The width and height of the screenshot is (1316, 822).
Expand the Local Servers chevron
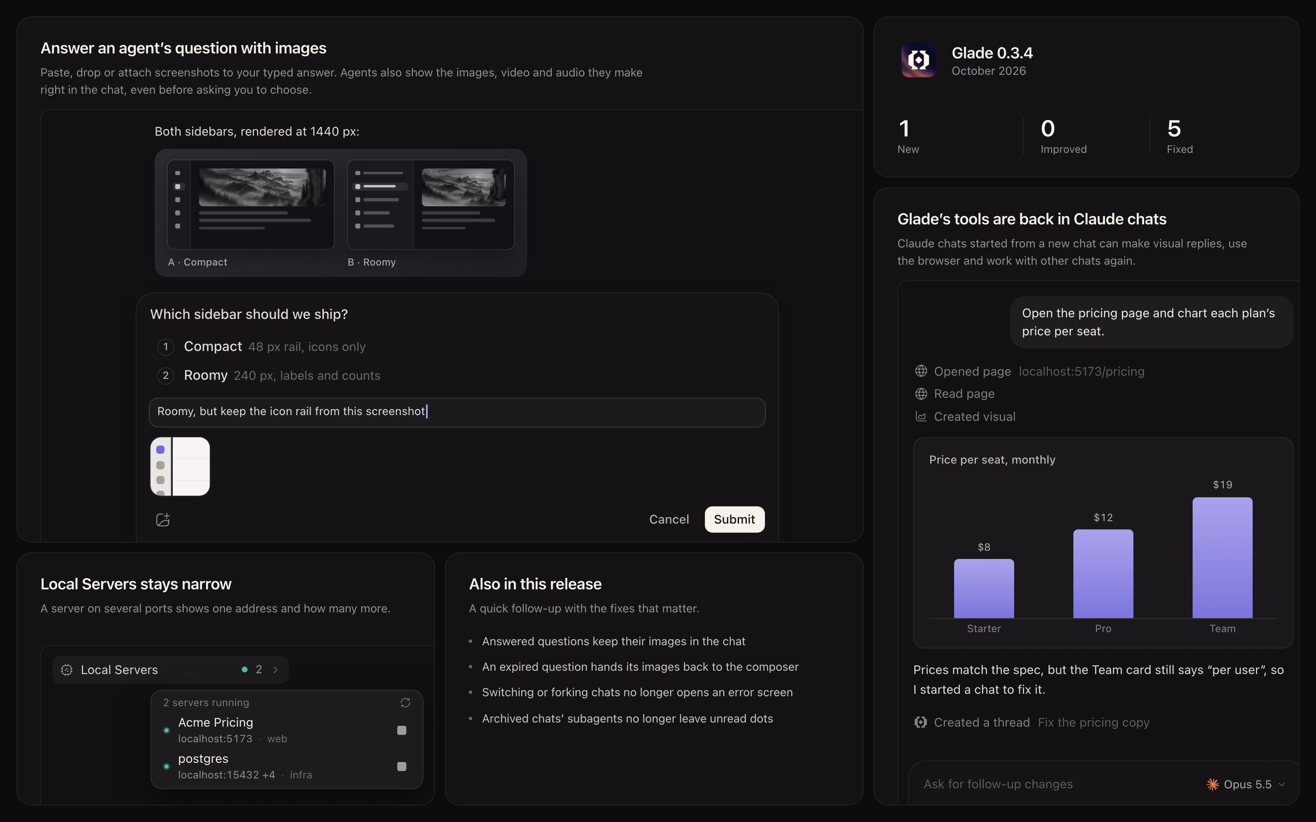tap(276, 670)
